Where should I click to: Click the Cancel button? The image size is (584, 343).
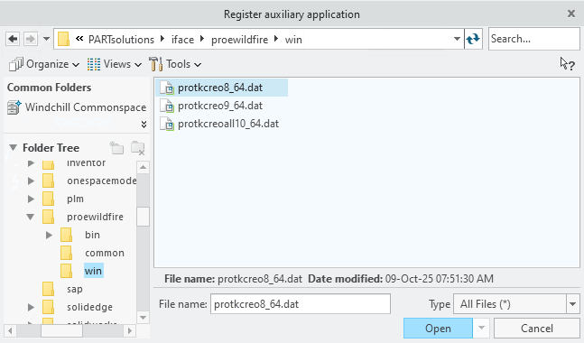tap(537, 329)
